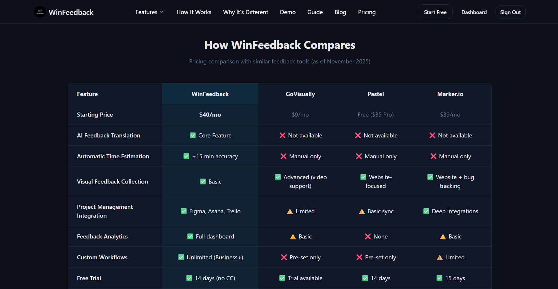The width and height of the screenshot is (558, 289).
Task: Open the Features dropdown menu
Action: (x=150, y=12)
